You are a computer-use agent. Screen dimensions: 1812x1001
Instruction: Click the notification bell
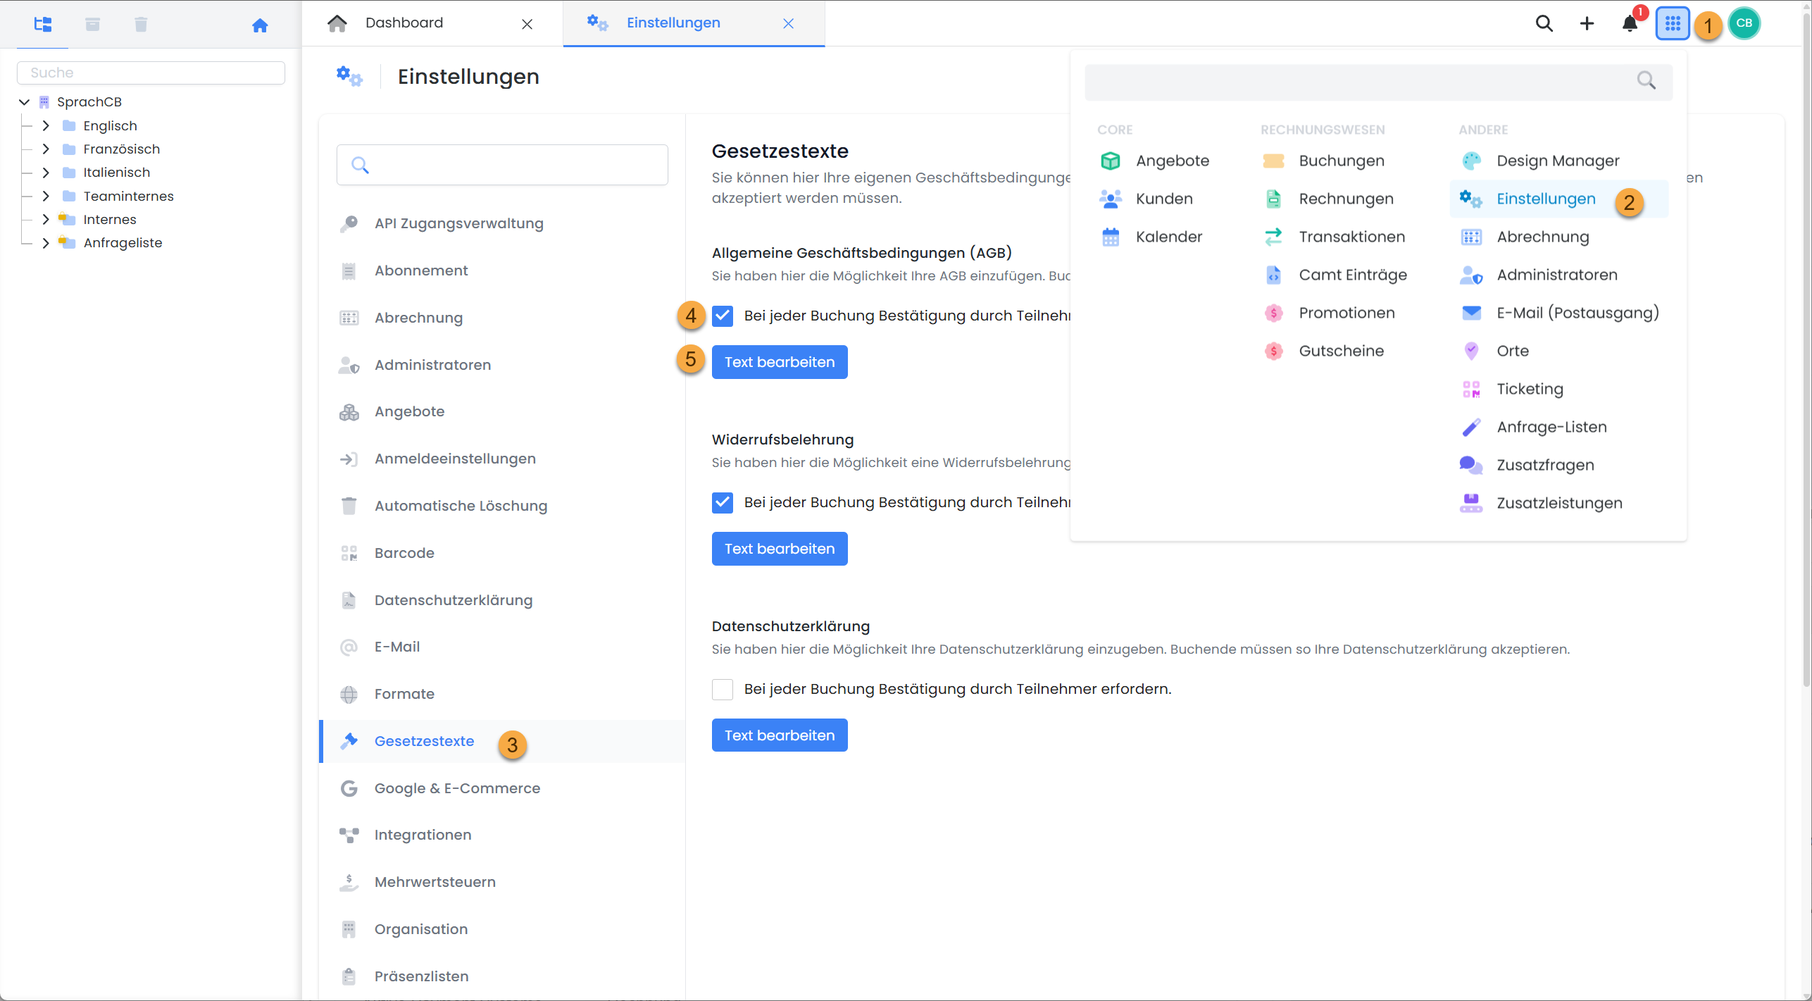pos(1629,23)
